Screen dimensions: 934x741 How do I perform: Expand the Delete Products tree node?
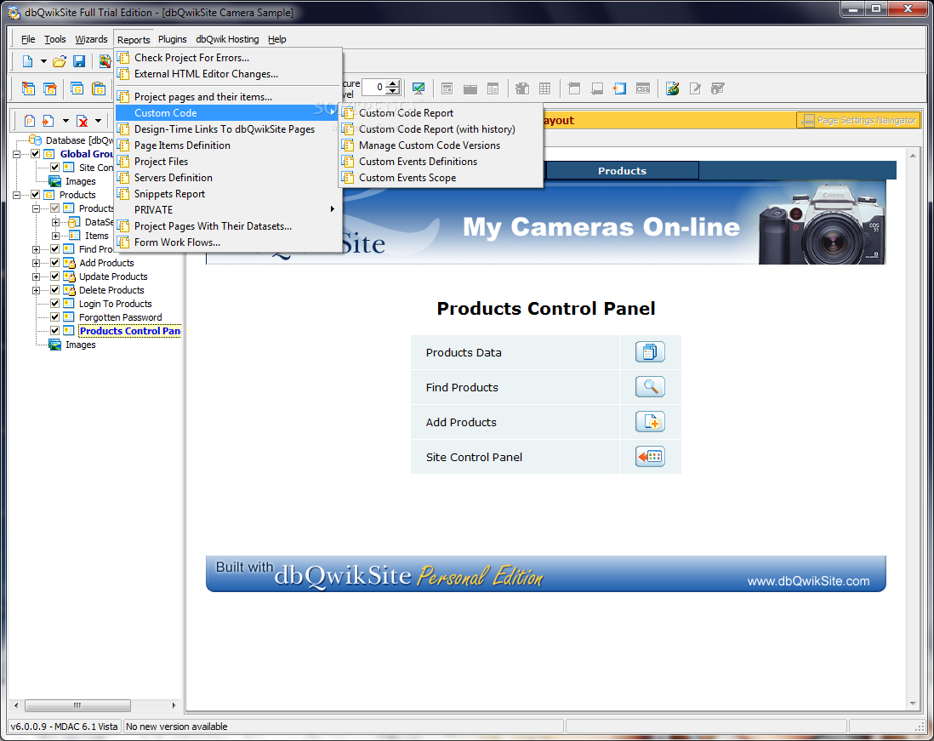37,290
